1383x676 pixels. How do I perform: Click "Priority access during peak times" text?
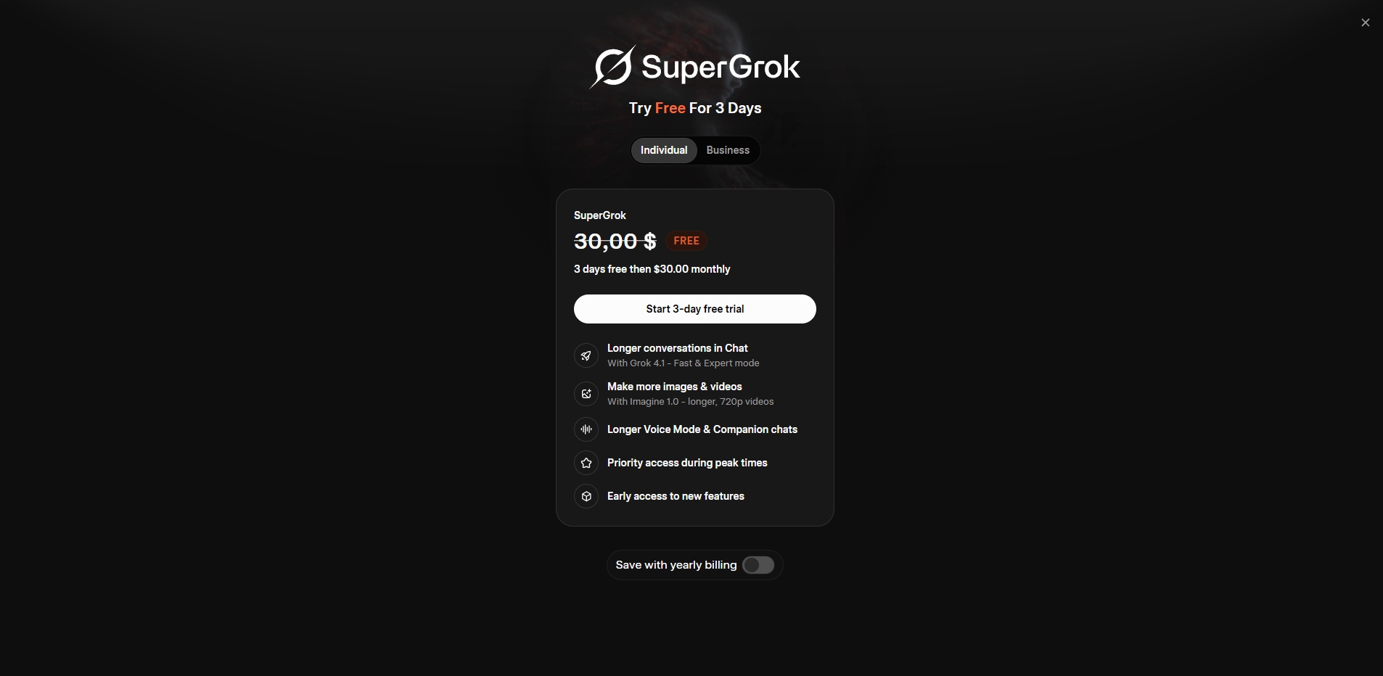tap(687, 463)
